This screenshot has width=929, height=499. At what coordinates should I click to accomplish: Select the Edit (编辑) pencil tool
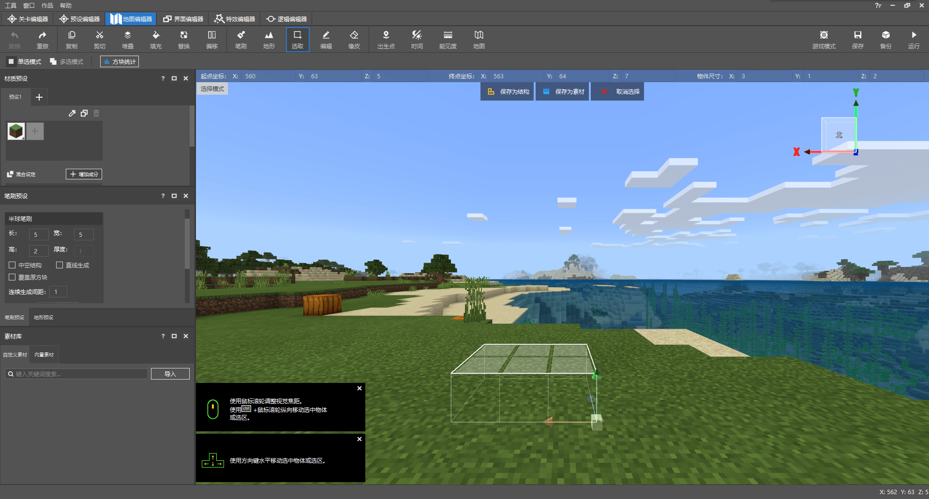click(x=326, y=39)
